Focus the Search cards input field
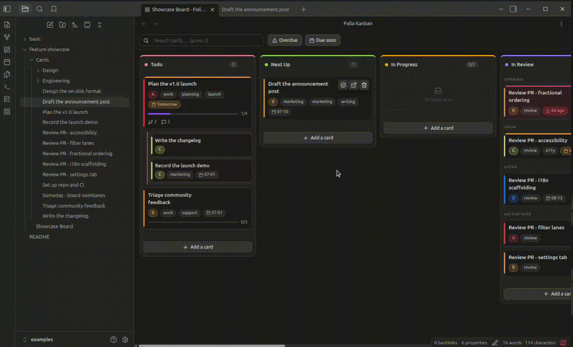 point(202,40)
